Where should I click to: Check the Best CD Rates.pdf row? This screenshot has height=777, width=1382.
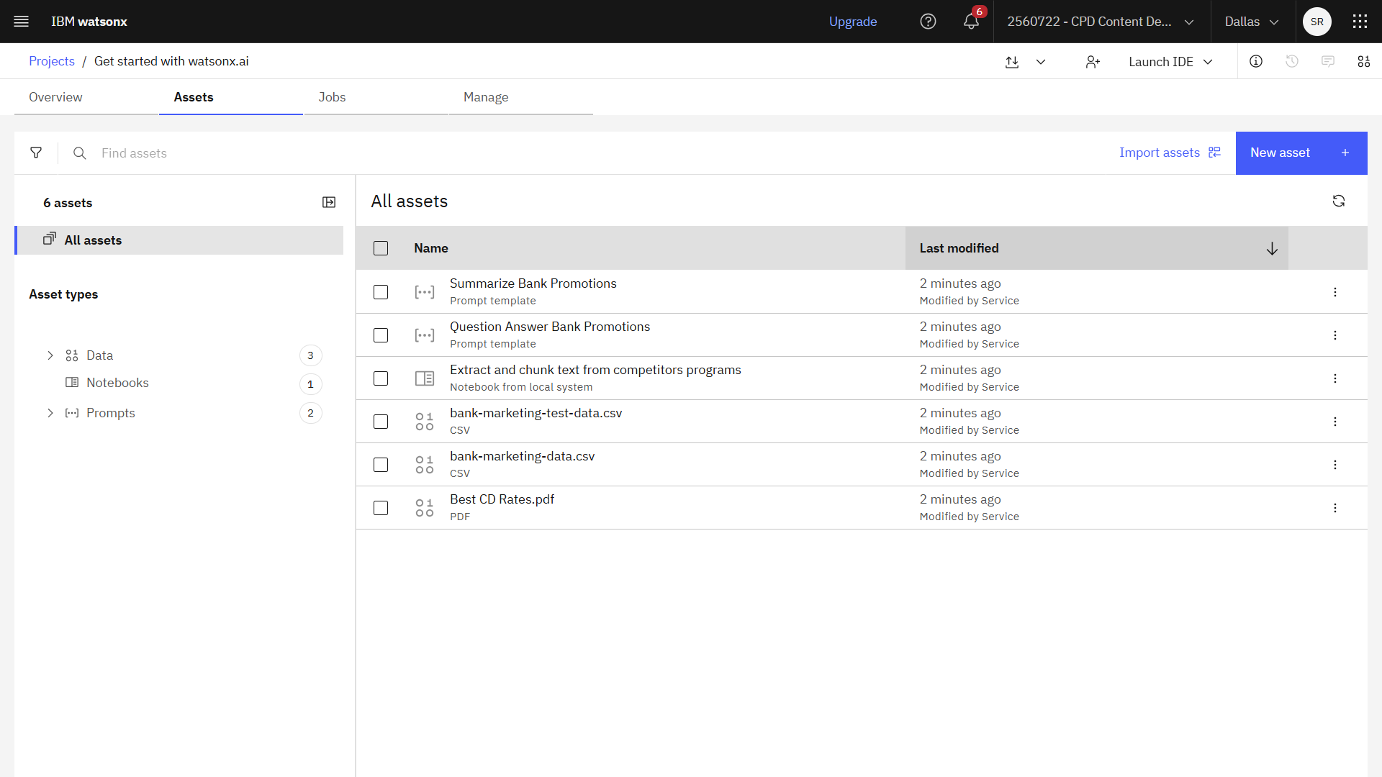381,508
